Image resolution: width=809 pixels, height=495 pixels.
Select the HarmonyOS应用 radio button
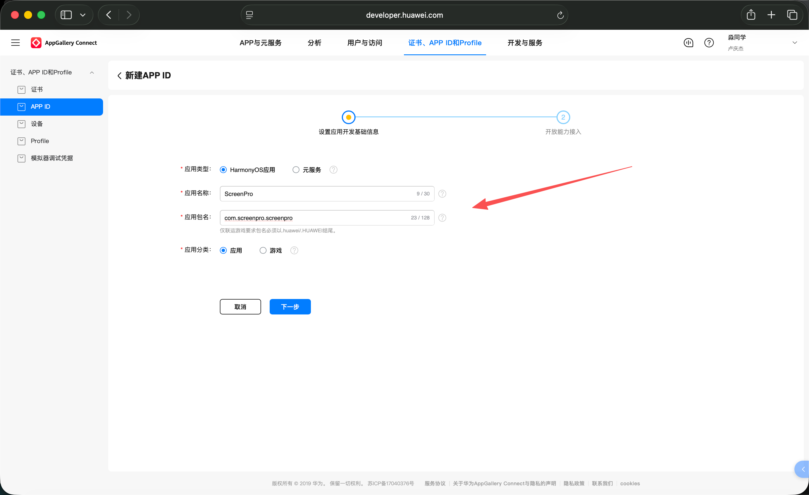pos(223,170)
